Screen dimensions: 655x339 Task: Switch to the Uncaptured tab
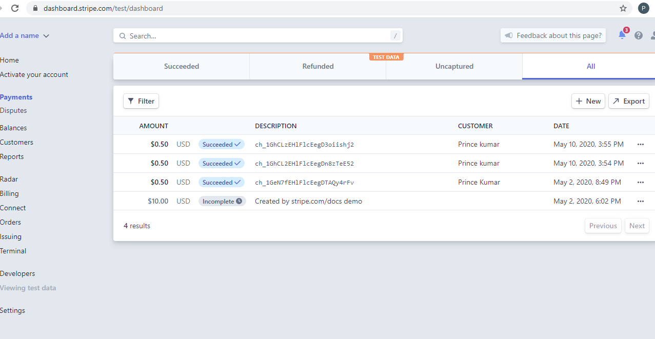pos(454,66)
